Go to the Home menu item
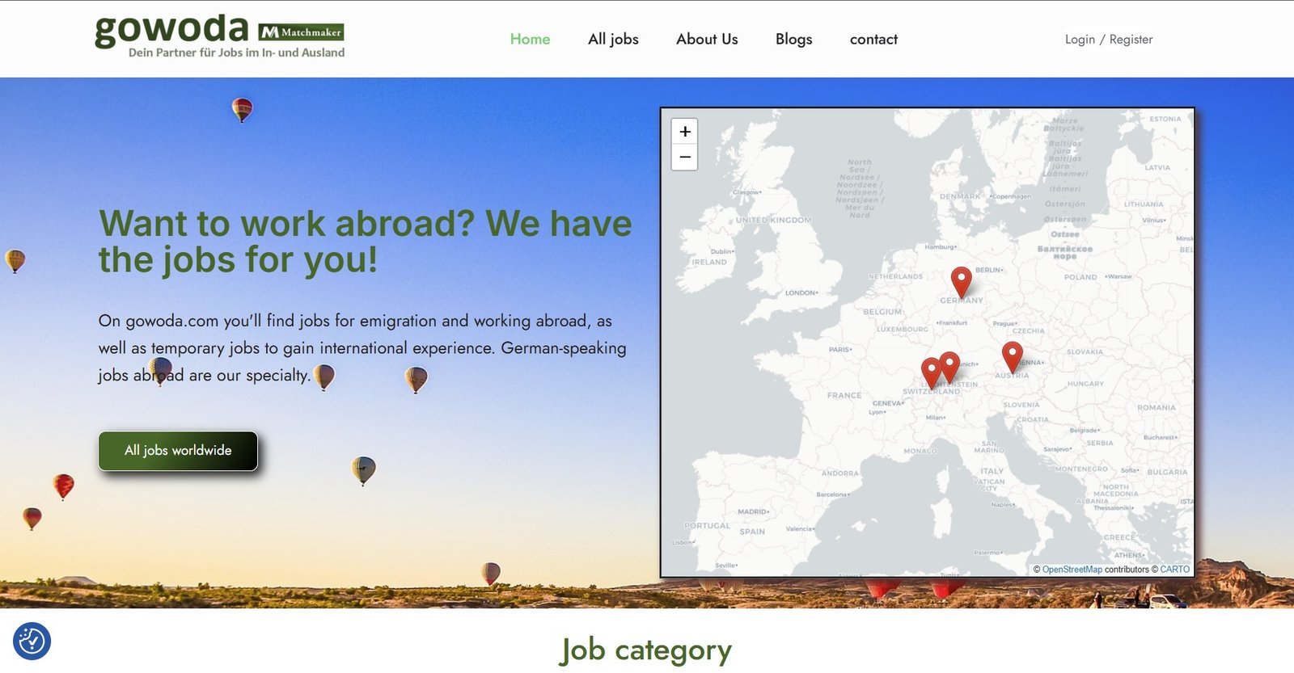Viewport: 1294px width, 673px height. (530, 39)
